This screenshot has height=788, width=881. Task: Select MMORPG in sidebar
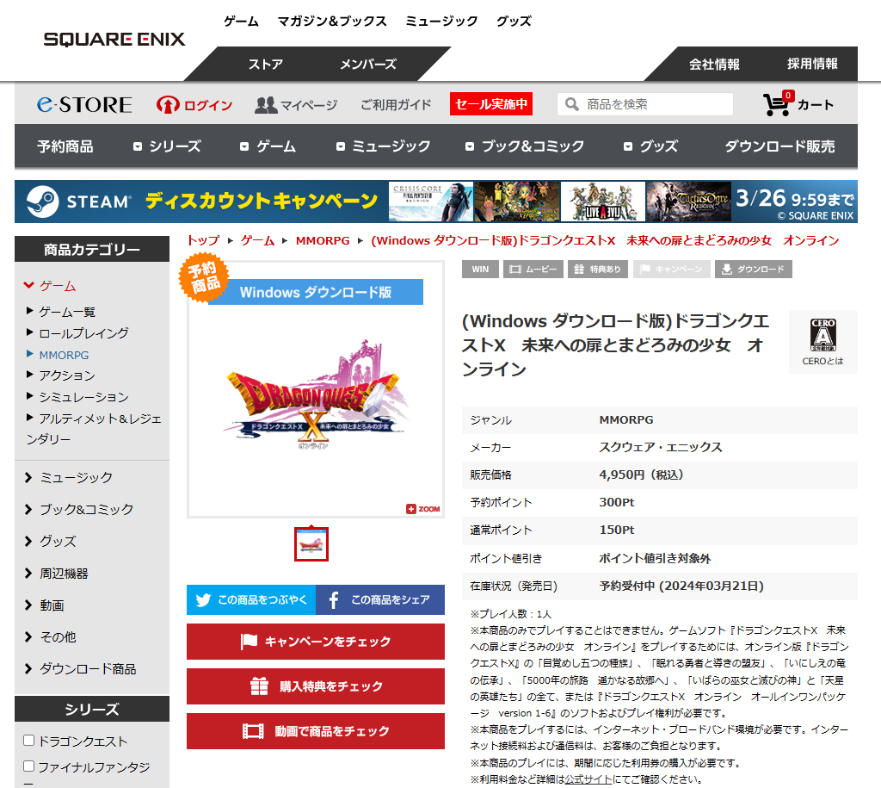pyautogui.click(x=64, y=355)
